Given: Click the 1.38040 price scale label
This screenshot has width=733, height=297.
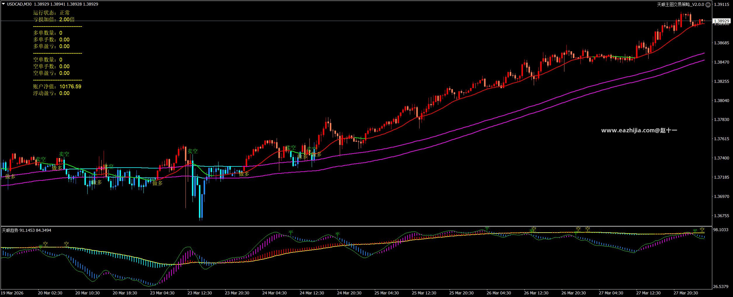Looking at the screenshot, I should 721,101.
